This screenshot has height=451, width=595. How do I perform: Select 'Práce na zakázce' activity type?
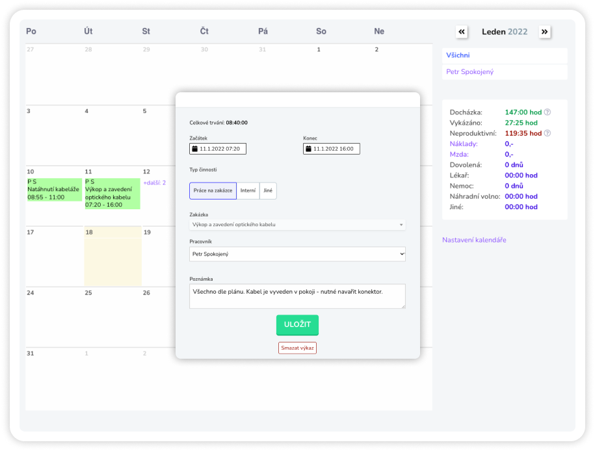(x=213, y=190)
